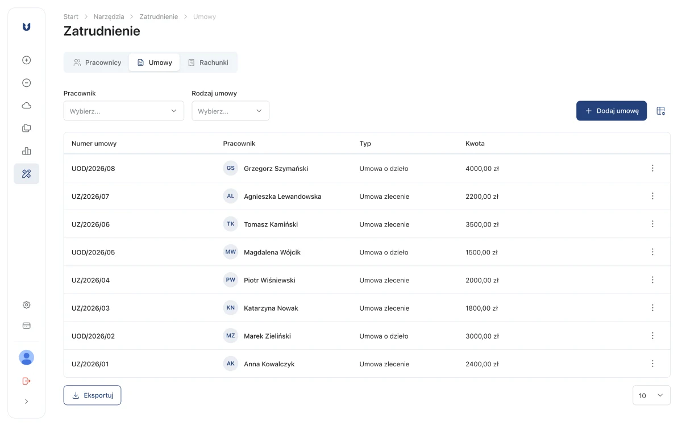Click the MZ avatar of Marek Zieliński
This screenshot has width=682, height=426.
pyautogui.click(x=231, y=336)
